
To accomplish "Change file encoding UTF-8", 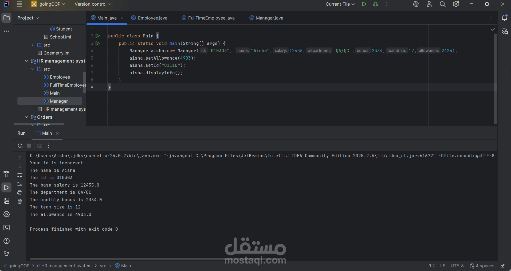I will tap(457, 266).
